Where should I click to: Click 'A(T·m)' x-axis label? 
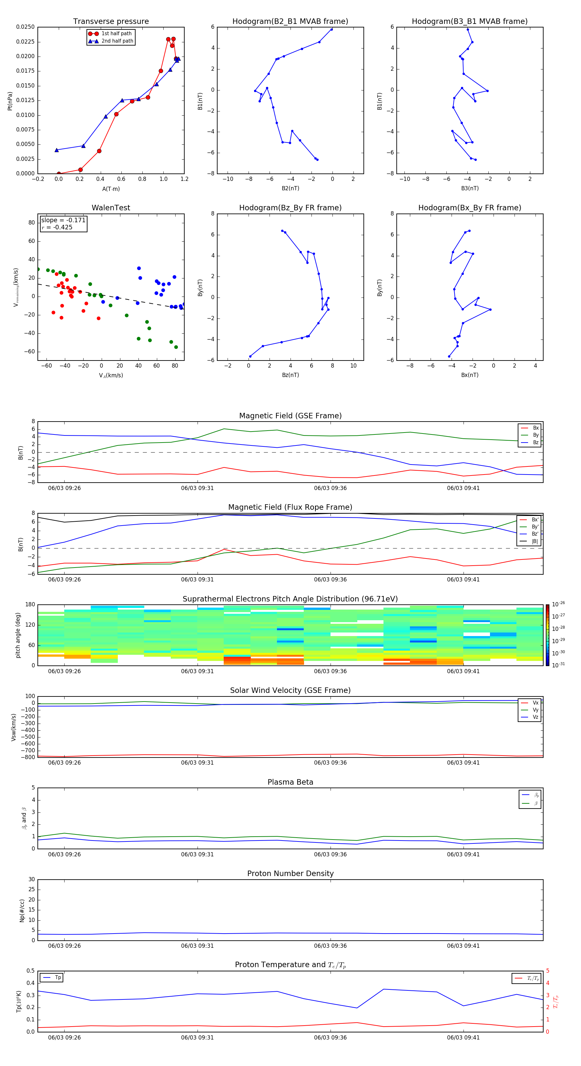pos(111,189)
